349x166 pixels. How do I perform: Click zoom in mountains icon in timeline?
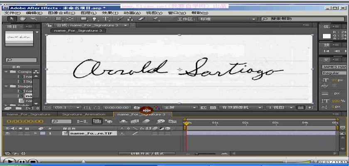[x=224, y=154]
